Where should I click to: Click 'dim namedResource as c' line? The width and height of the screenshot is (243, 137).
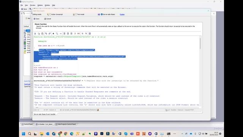click(46, 68)
